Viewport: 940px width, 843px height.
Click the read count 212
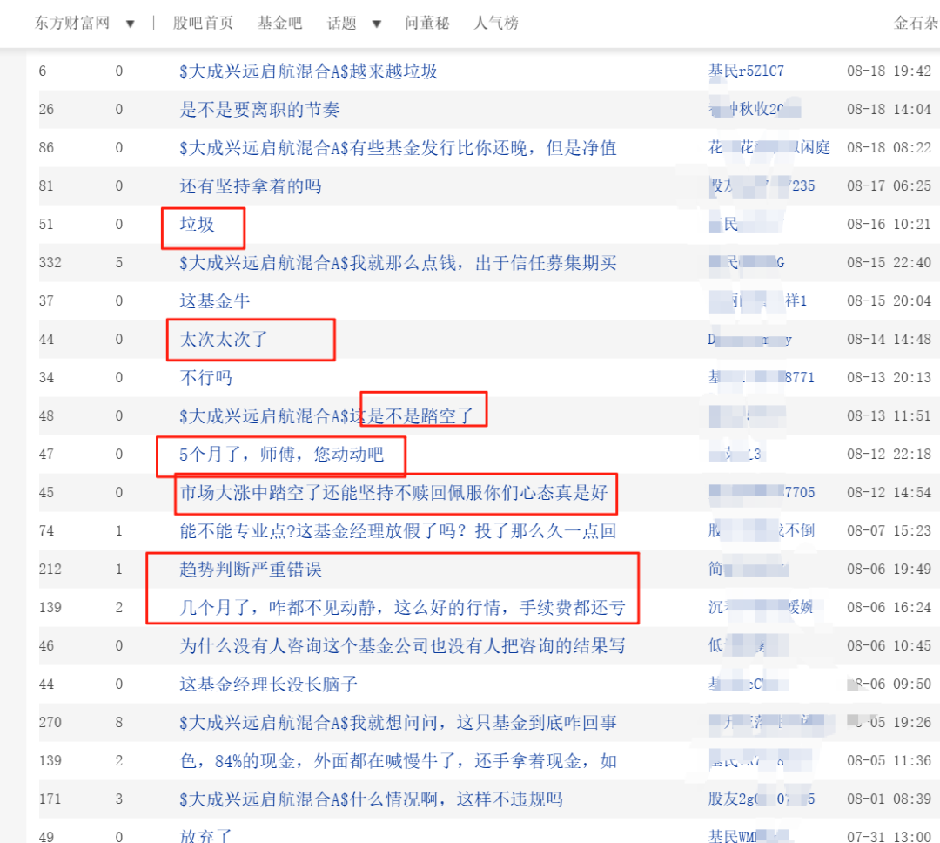click(x=50, y=569)
